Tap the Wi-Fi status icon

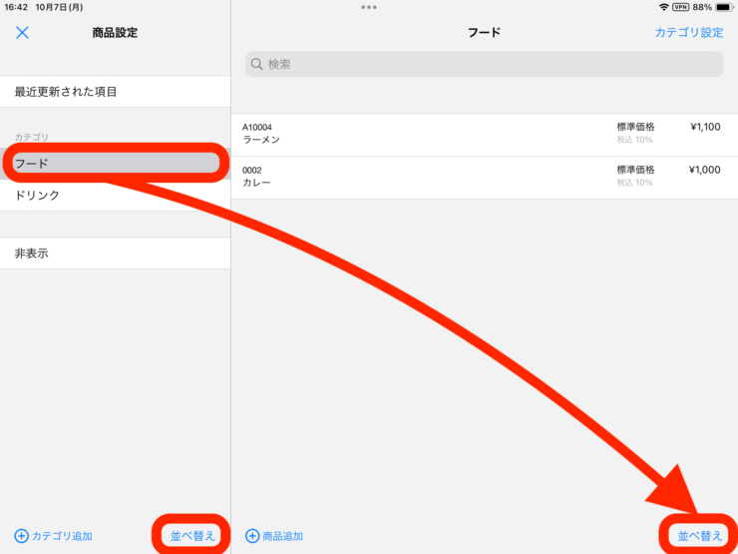click(x=664, y=7)
